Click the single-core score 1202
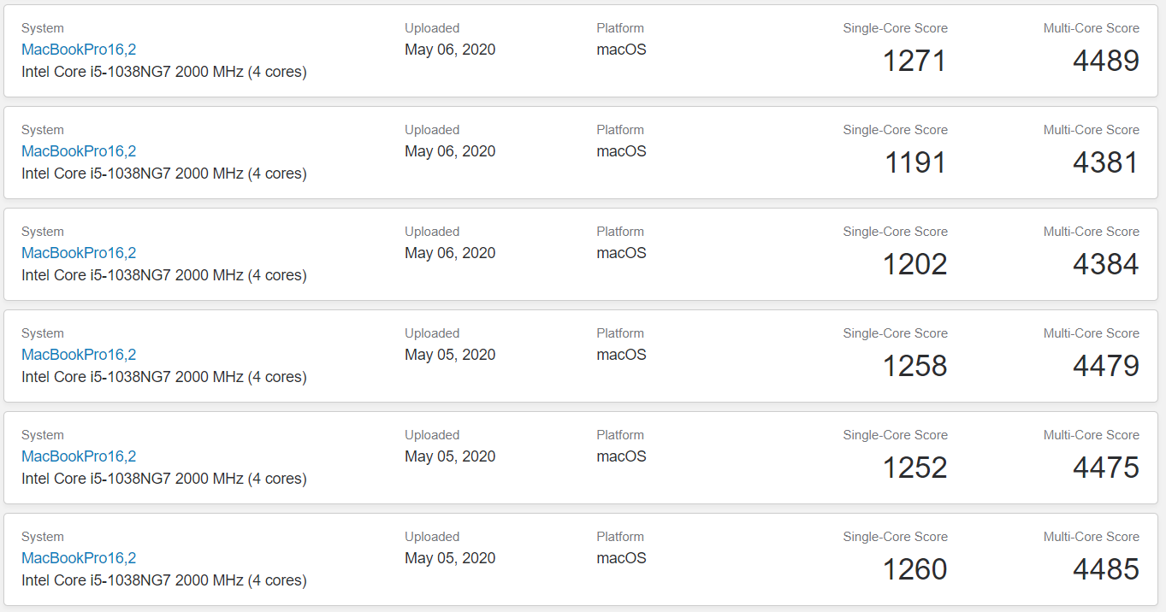 (x=914, y=264)
